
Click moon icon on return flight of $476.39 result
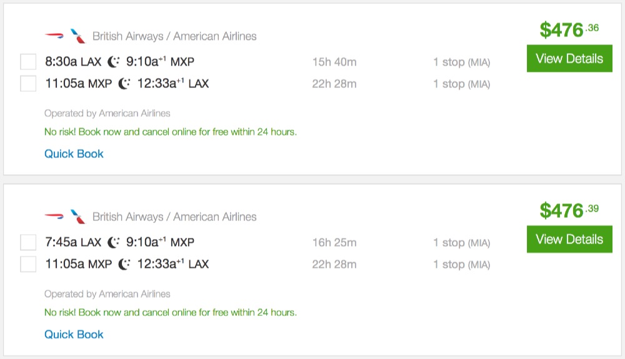[x=125, y=264]
